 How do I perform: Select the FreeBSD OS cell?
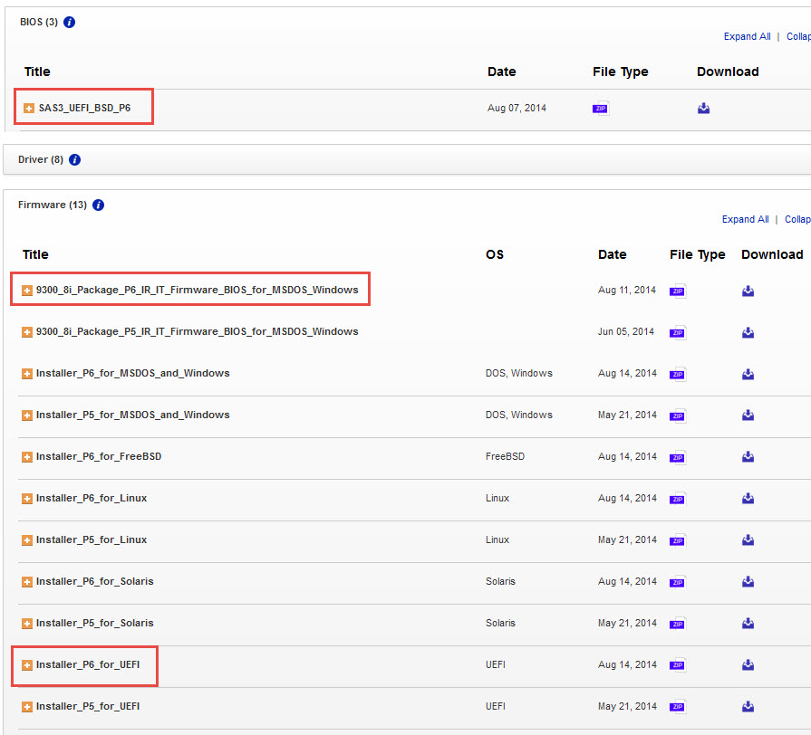tap(505, 456)
